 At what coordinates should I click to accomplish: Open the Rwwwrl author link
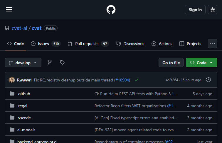(24, 80)
